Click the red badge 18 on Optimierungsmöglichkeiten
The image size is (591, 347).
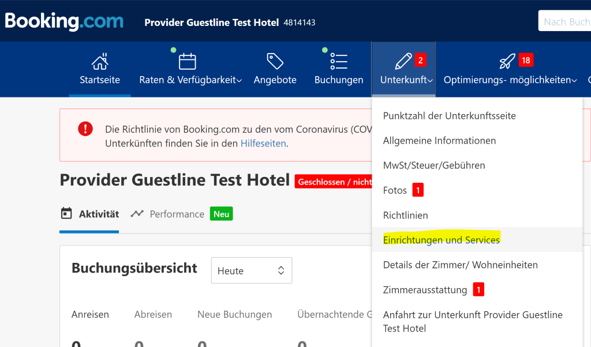tap(526, 60)
